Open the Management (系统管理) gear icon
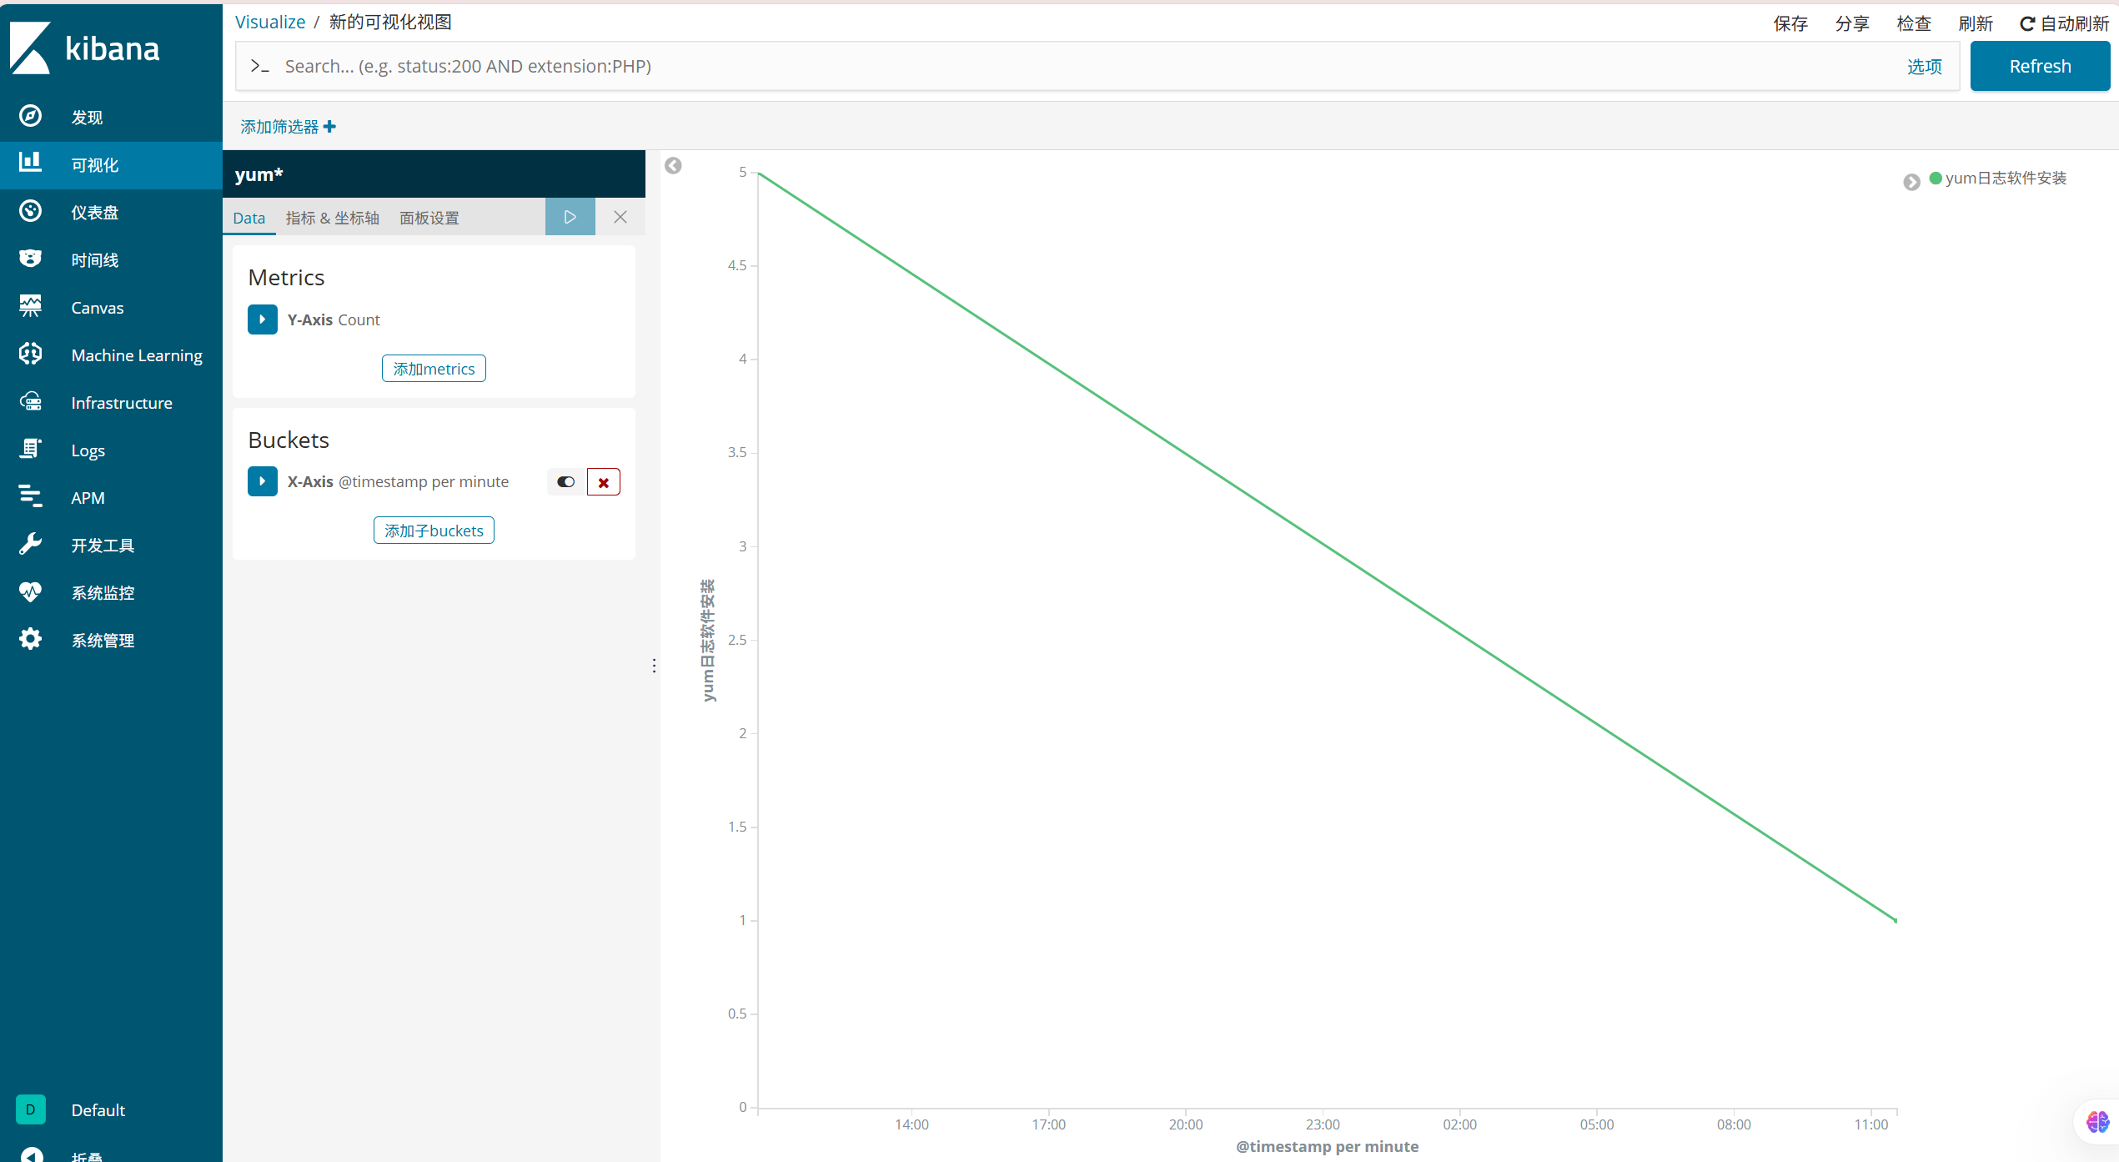The image size is (2119, 1162). pos(31,639)
